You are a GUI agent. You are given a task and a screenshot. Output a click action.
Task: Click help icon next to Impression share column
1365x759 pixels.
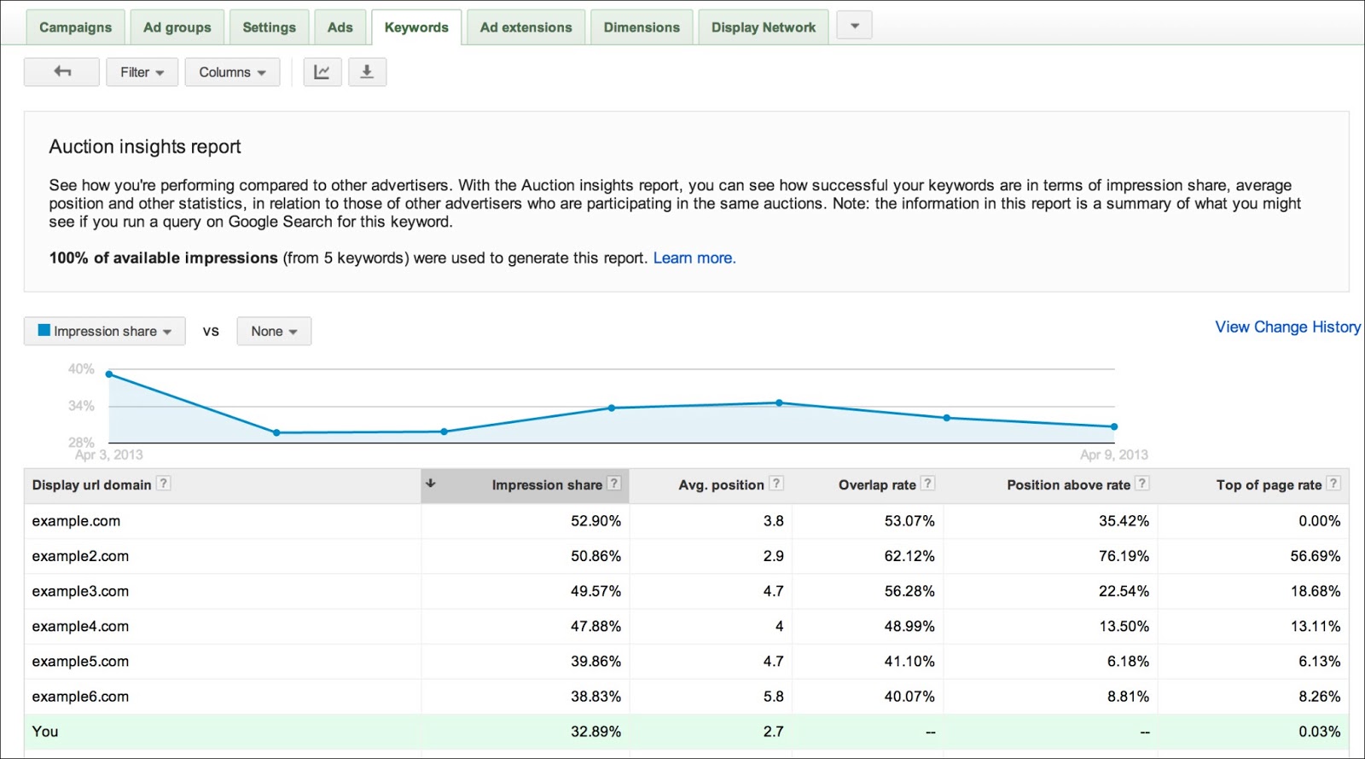click(613, 484)
